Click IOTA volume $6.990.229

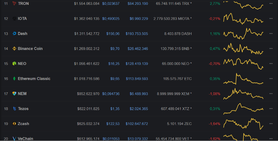pyautogui.click(x=139, y=19)
